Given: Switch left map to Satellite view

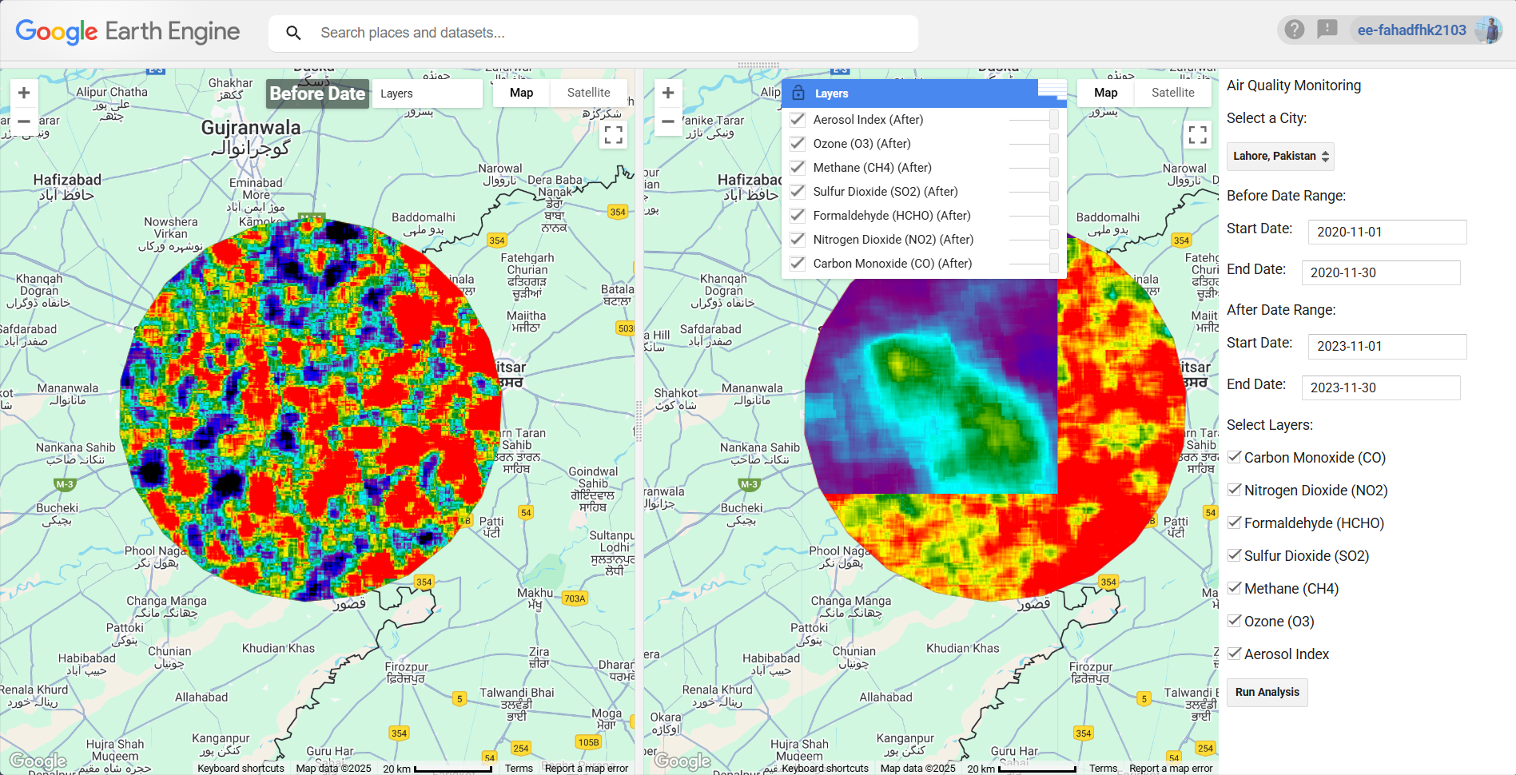Looking at the screenshot, I should coord(588,93).
